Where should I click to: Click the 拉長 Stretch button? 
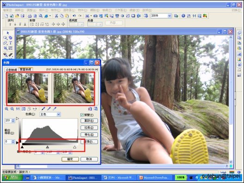(x=89, y=128)
